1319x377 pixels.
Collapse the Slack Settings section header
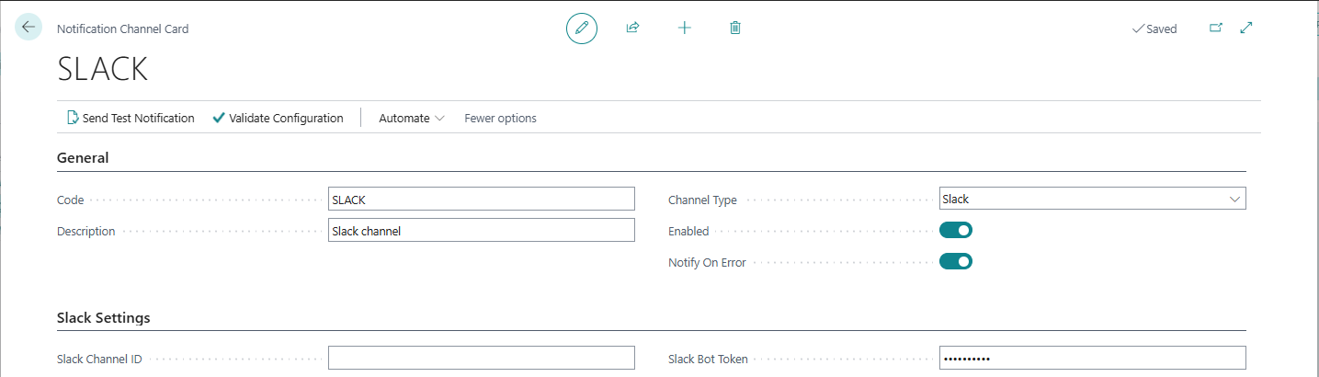pos(103,318)
